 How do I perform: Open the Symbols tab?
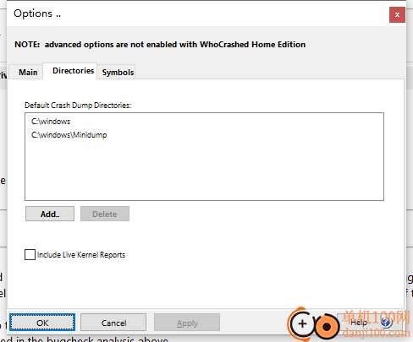tap(118, 73)
